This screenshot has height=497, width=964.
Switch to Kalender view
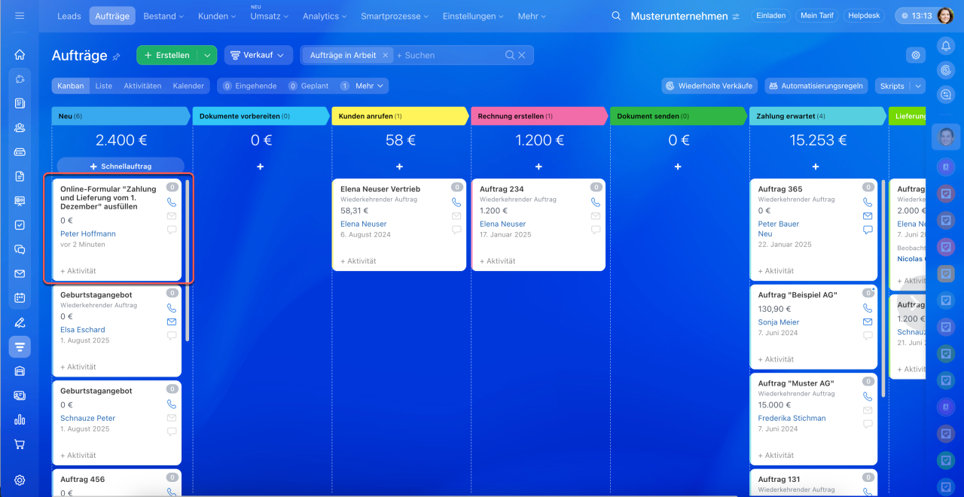point(188,86)
